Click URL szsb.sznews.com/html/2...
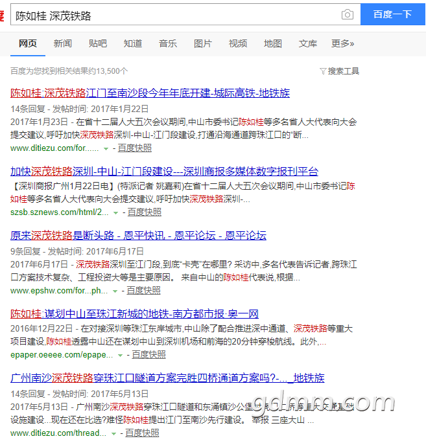Viewport: 426px width, 443px height. tap(60, 212)
